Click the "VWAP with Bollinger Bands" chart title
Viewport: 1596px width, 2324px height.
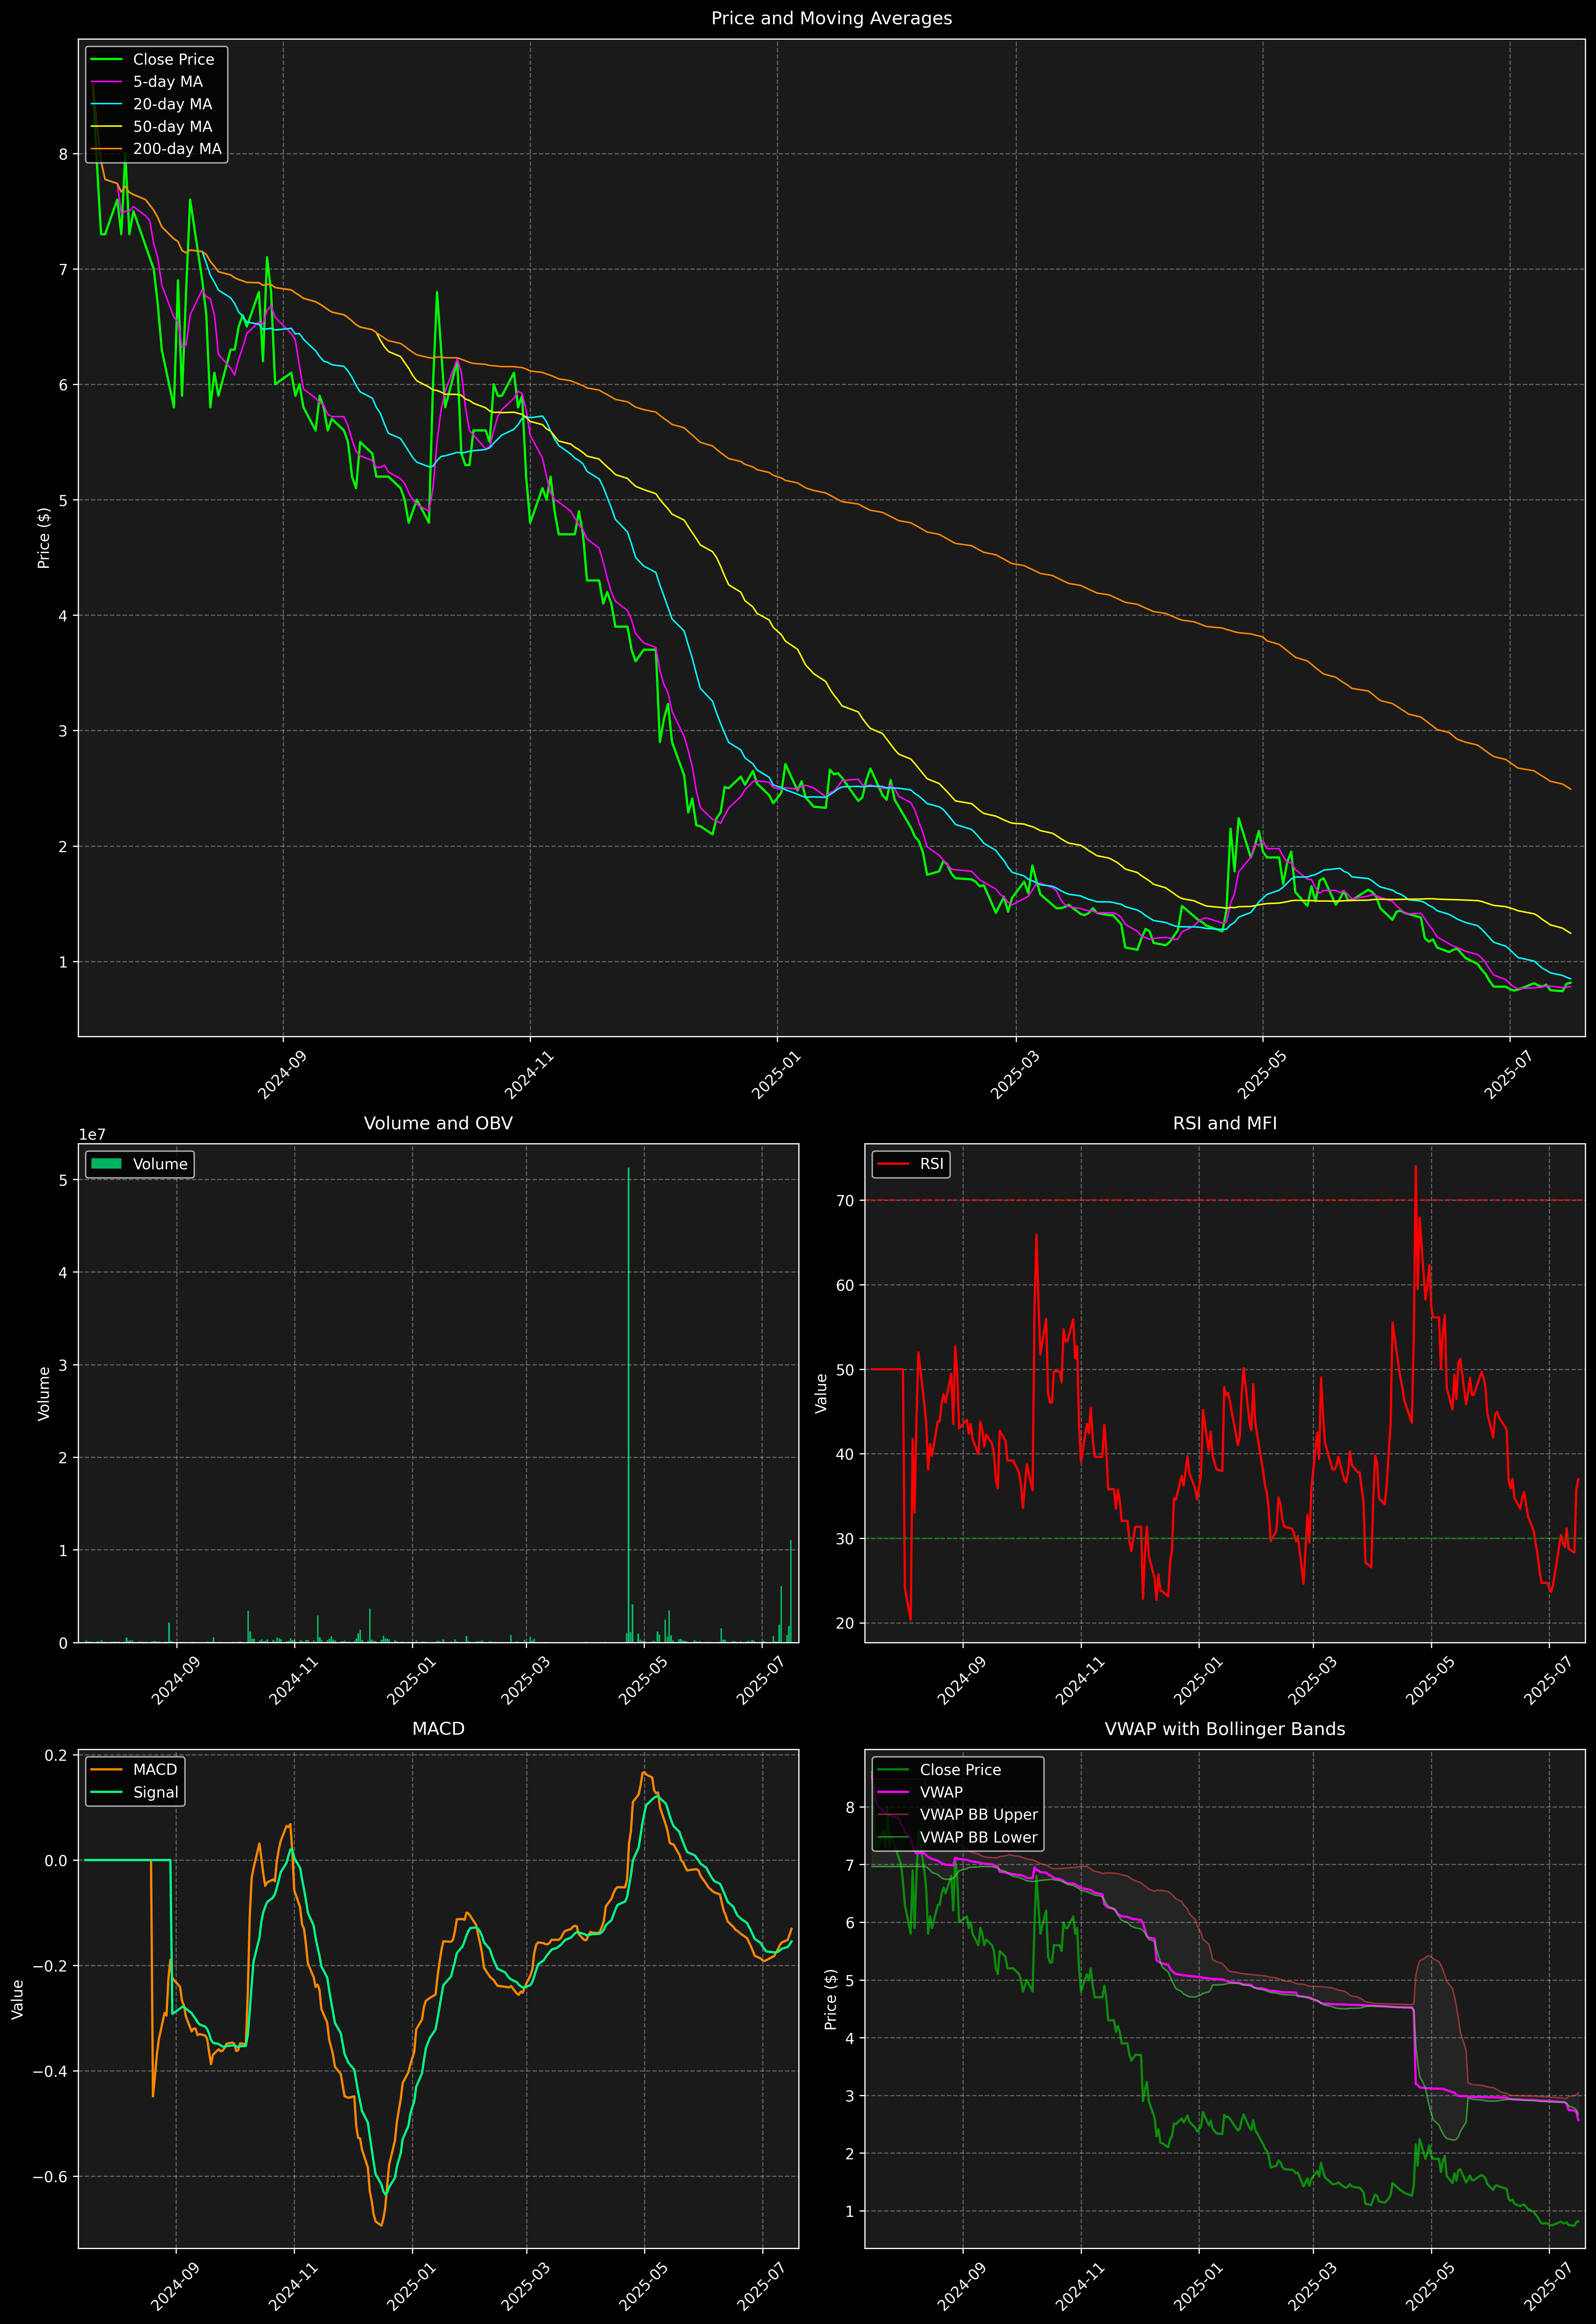tap(1225, 1729)
